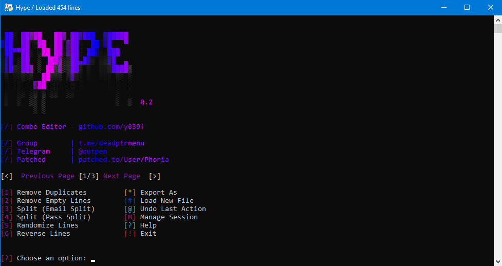
Task: Click the [>] next page marker
Action: (x=155, y=176)
